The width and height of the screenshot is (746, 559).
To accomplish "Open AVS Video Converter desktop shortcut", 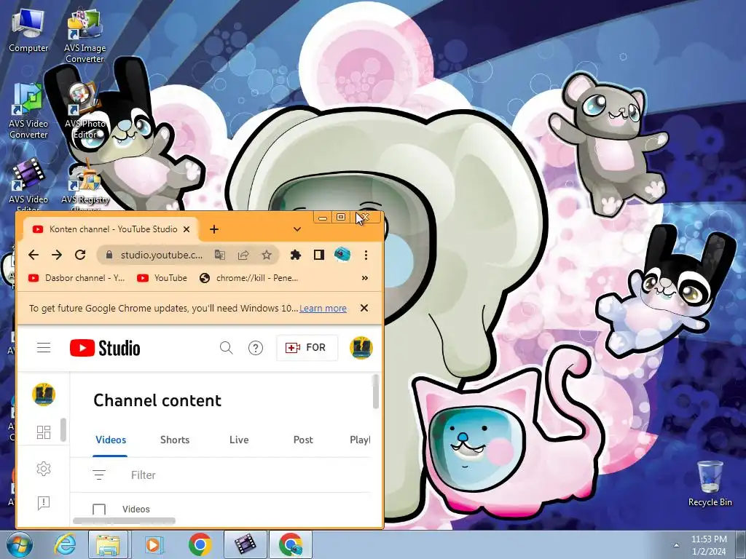I will [x=28, y=111].
